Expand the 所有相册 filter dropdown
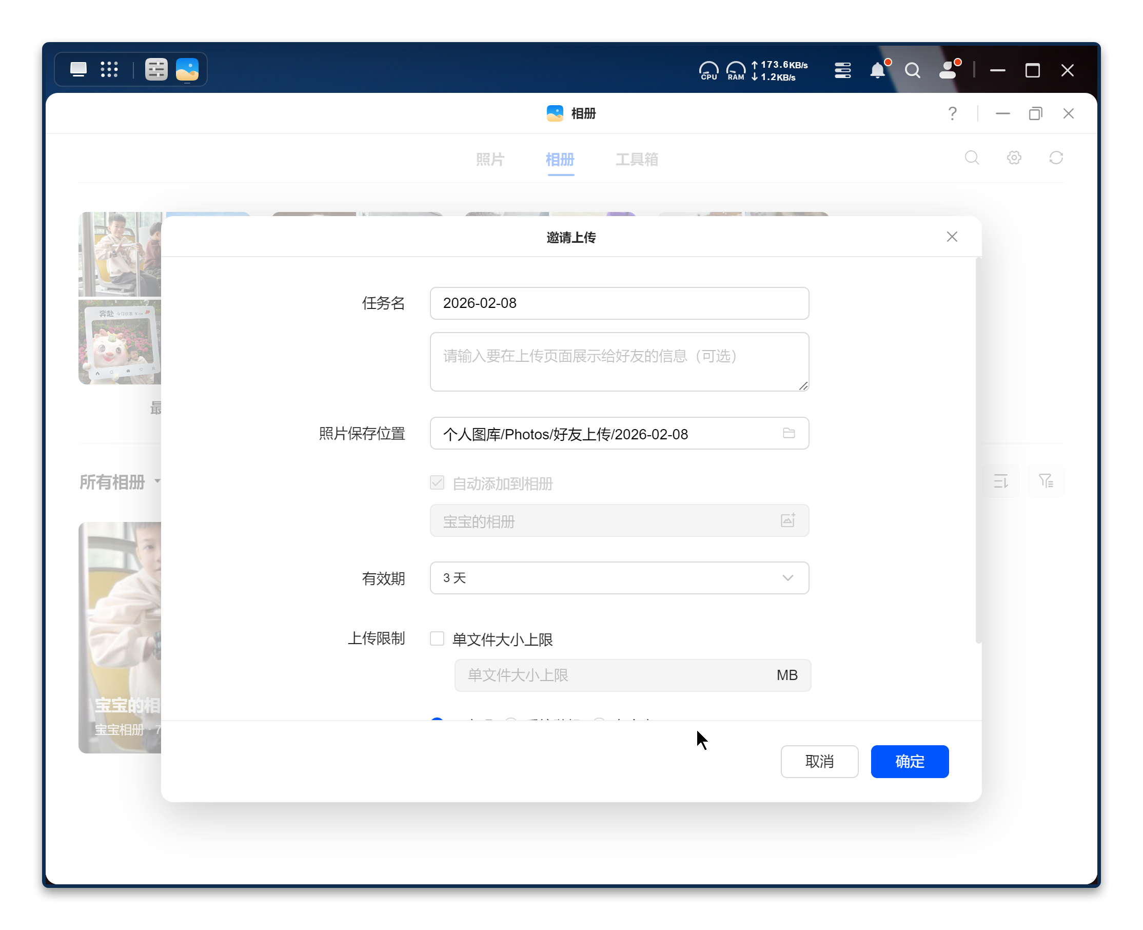This screenshot has height=930, width=1143. pos(120,481)
